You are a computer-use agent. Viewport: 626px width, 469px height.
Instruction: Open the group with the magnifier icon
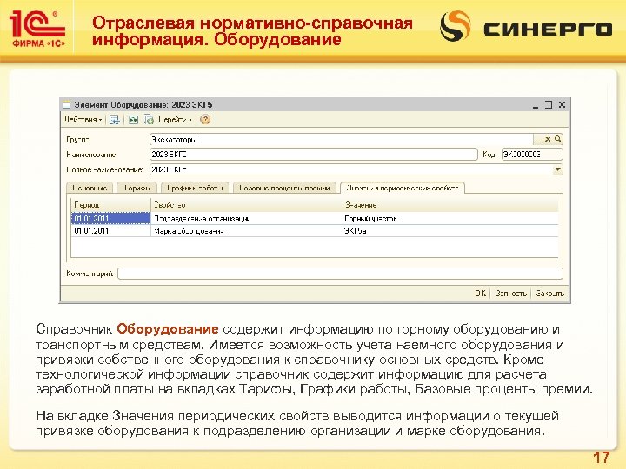pos(557,139)
